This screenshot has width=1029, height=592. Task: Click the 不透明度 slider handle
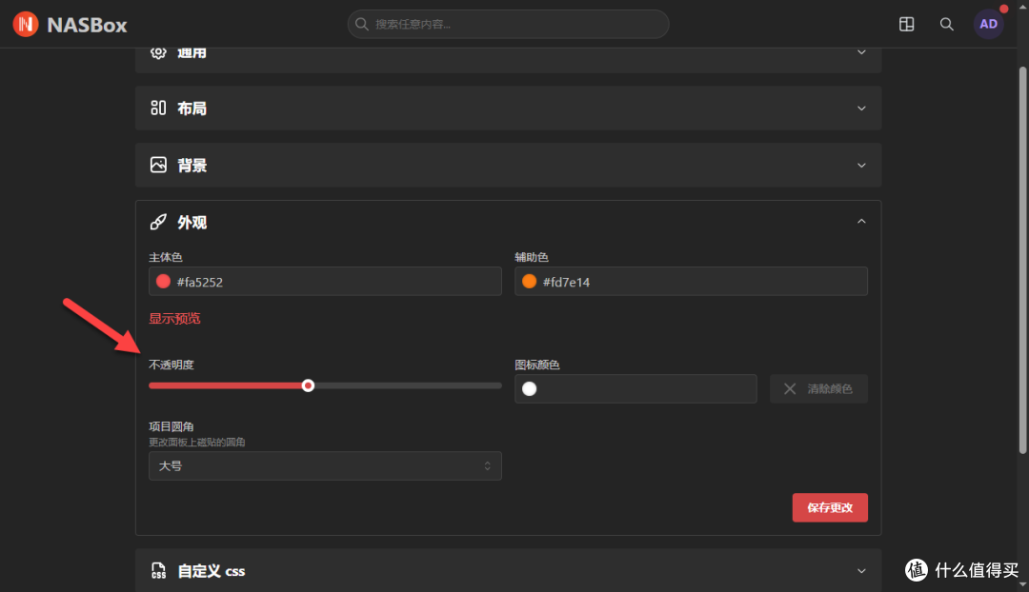click(308, 385)
